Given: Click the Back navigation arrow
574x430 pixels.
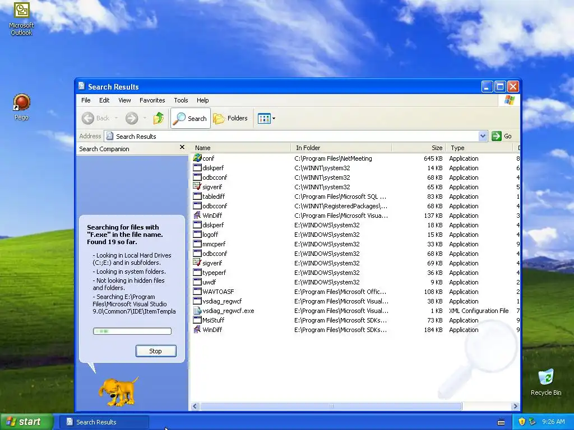Looking at the screenshot, I should coord(88,118).
